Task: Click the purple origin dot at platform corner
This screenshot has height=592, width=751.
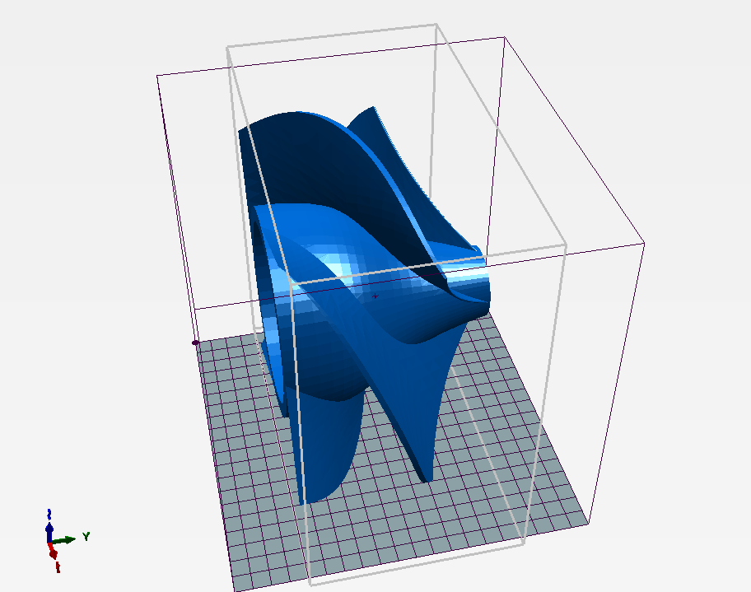Action: [195, 343]
